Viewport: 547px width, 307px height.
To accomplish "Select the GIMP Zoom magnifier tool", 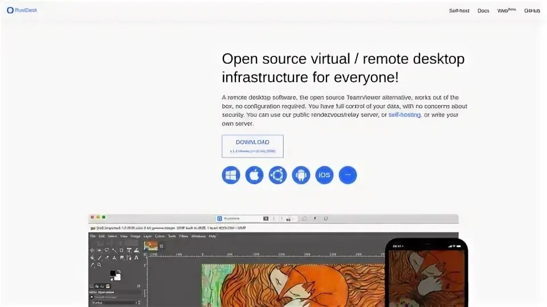I will tap(99, 265).
